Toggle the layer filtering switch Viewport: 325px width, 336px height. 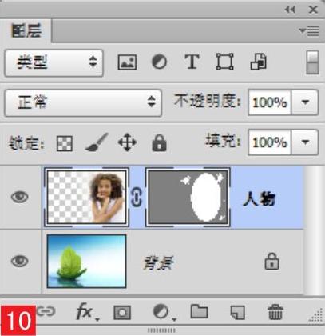(x=312, y=62)
